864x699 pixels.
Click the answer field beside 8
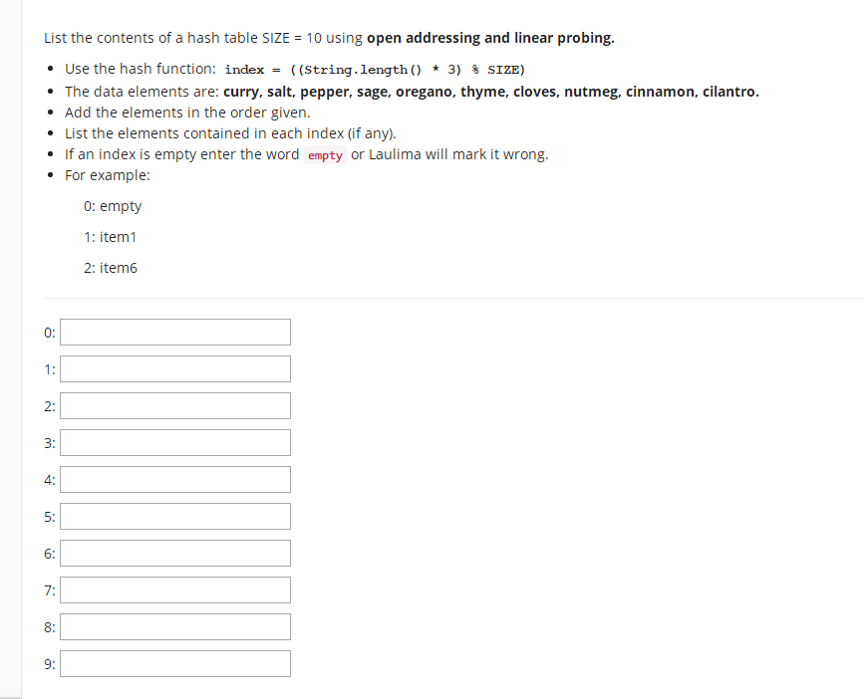[174, 626]
